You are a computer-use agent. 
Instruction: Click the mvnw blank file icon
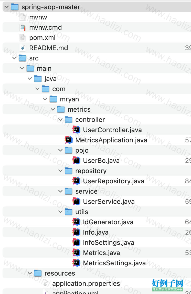click(23, 17)
